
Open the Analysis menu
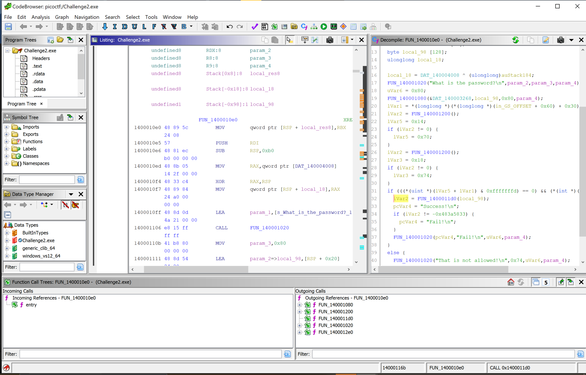(x=40, y=17)
